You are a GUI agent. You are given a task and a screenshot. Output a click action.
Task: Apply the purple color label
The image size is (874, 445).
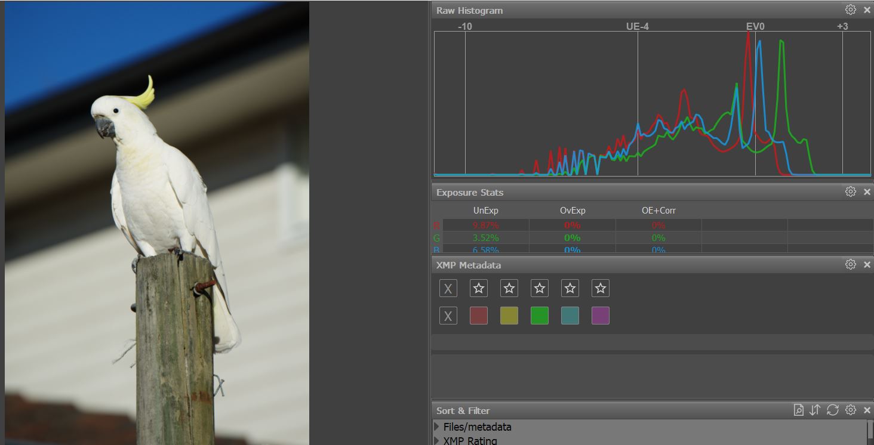click(601, 316)
